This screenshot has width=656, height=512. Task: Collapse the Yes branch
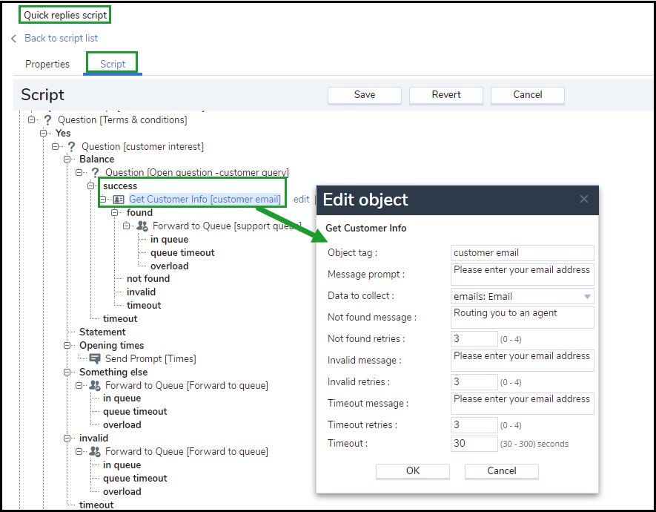(43, 133)
